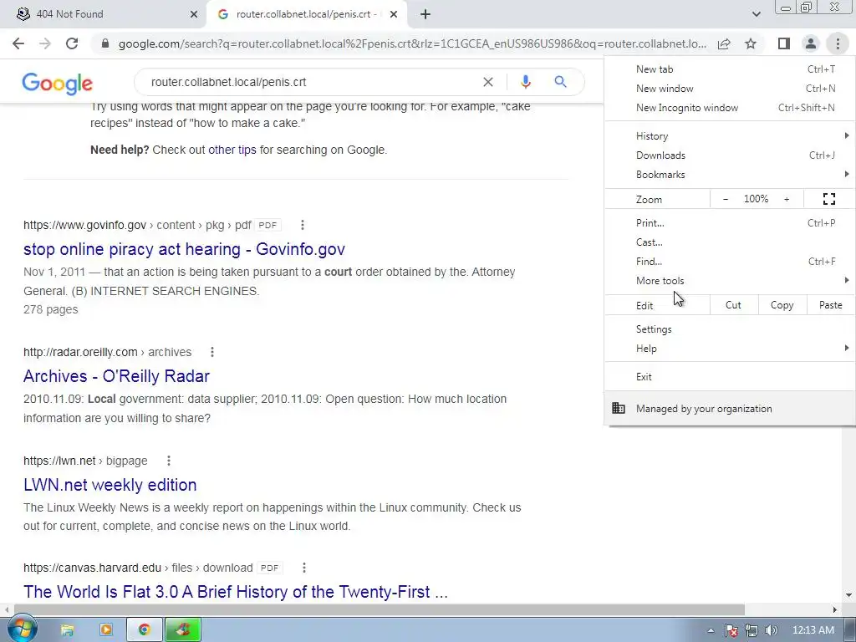Image resolution: width=856 pixels, height=642 pixels.
Task: Open options for lwn.net result
Action: 169,461
